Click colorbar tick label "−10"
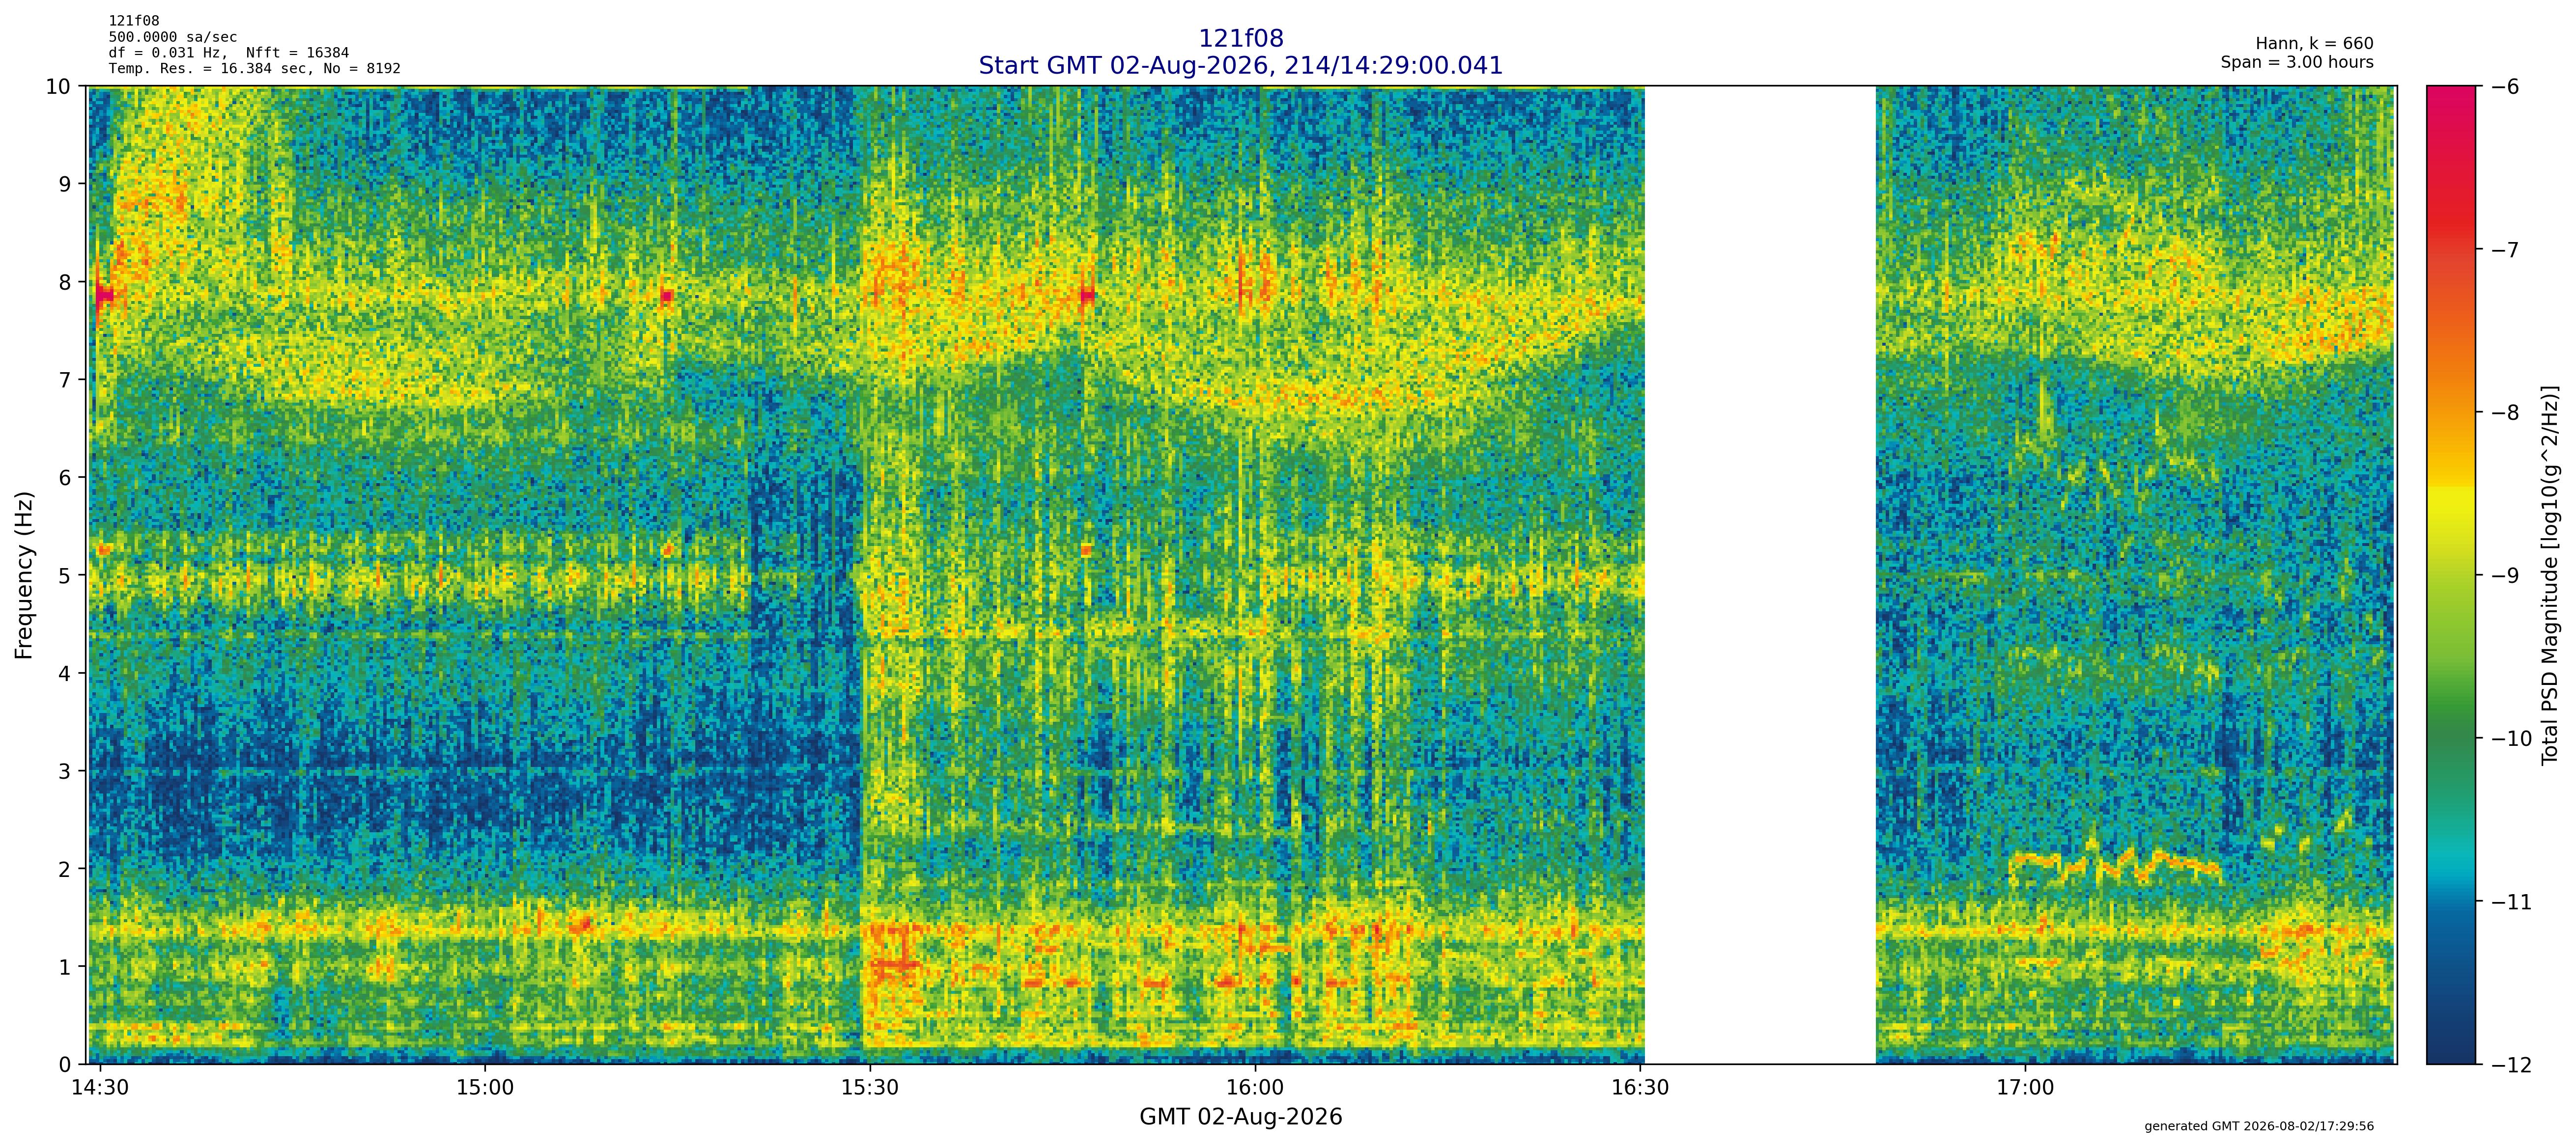This screenshot has width=2576, height=1147. tap(2511, 738)
